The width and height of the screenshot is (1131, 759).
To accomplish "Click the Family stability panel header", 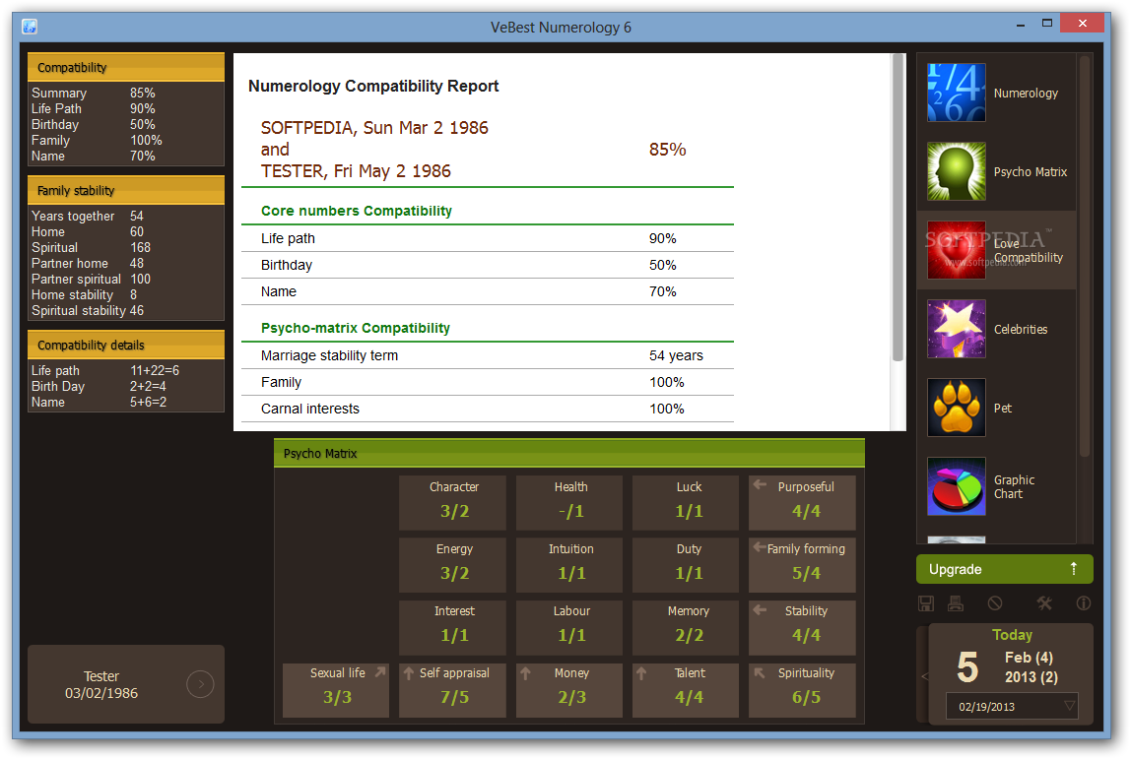I will [x=126, y=190].
